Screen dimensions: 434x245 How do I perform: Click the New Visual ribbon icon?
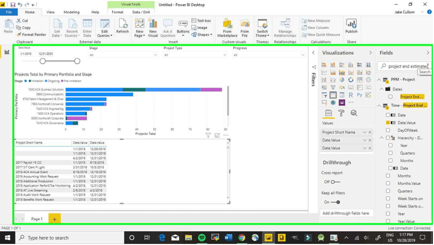pos(153,28)
